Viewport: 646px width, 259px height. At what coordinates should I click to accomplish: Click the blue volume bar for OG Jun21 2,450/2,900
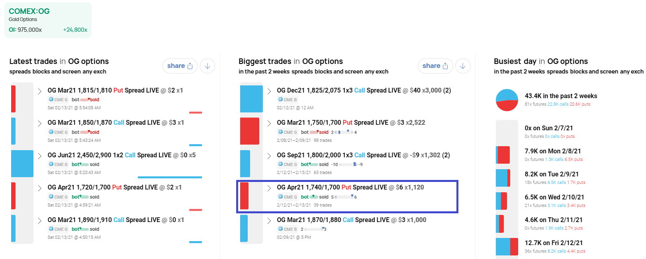tap(22, 164)
